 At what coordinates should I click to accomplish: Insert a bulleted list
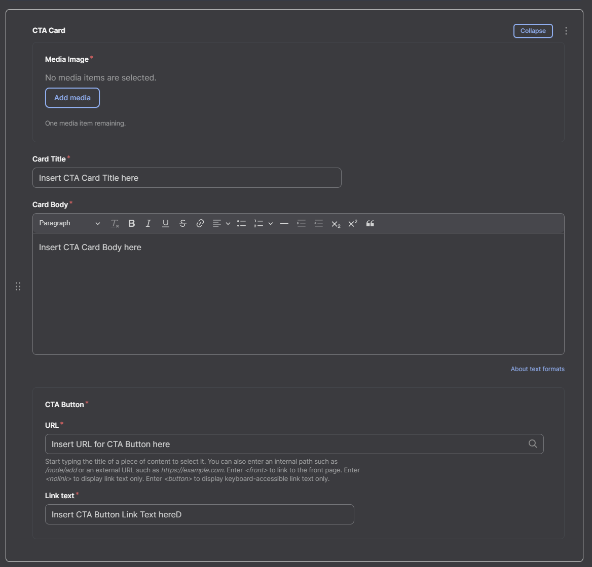pos(241,224)
